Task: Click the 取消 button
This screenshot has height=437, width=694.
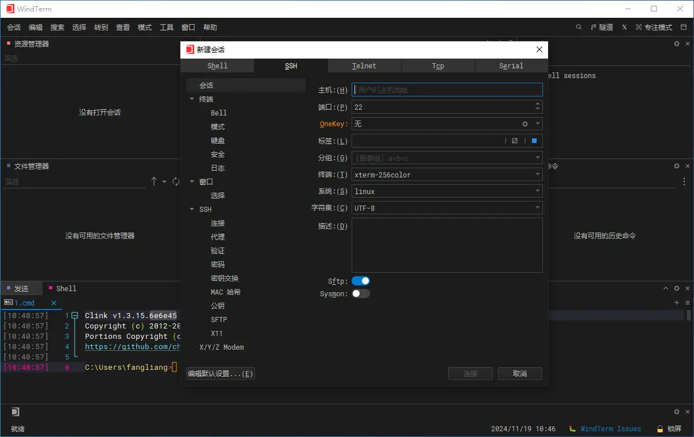Action: click(x=519, y=374)
